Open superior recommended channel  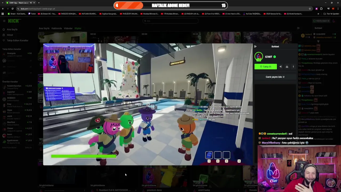click(17, 93)
